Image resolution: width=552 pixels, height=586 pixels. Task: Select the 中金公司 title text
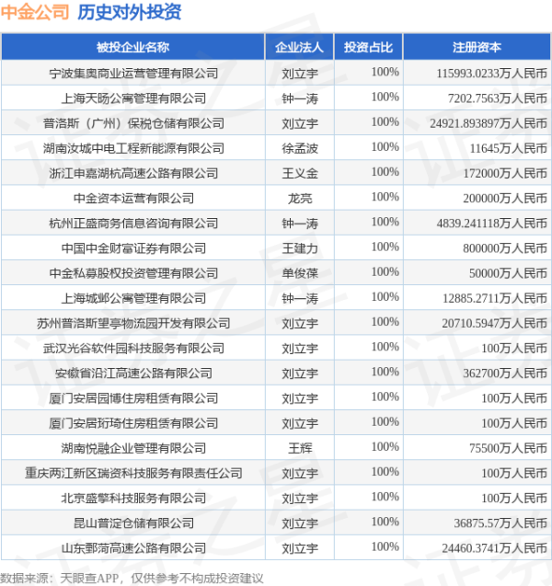tap(35, 12)
